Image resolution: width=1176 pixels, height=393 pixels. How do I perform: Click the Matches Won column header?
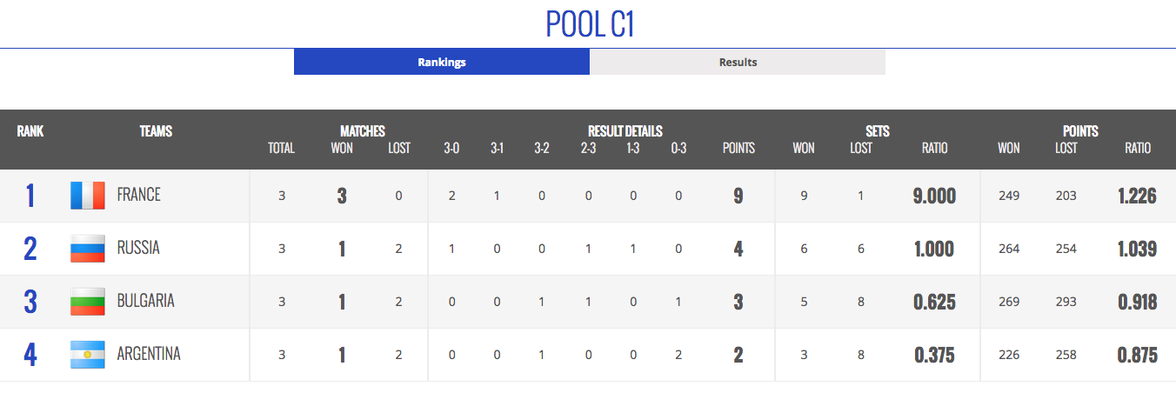point(342,148)
